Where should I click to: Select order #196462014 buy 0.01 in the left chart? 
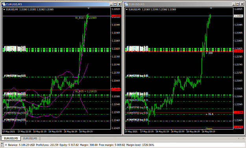coord(15,100)
